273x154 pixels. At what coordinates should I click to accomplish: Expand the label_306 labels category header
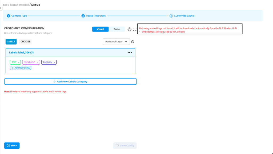pos(22,53)
